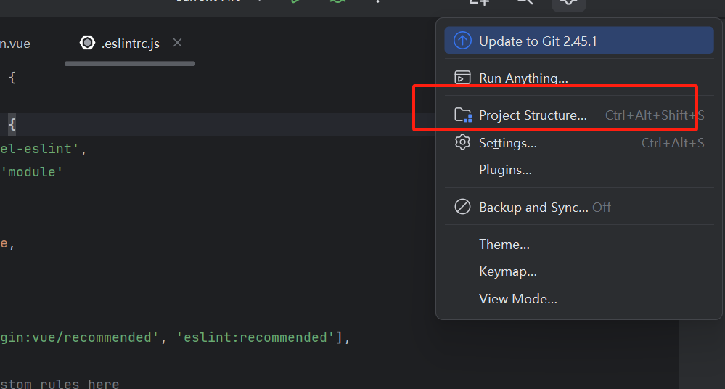The height and width of the screenshot is (389, 725).
Task: Click the Update to Git 2.45.1 entry
Action: tap(537, 41)
